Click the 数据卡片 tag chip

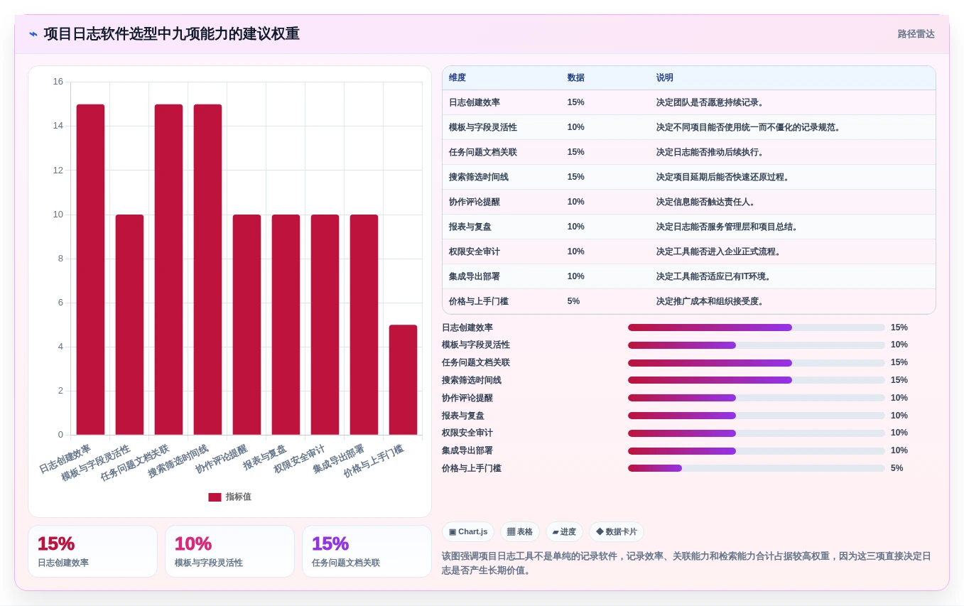(x=617, y=532)
